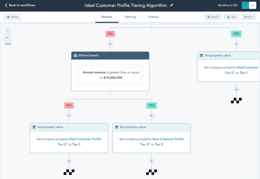This screenshot has width=260, height=179.
Task: Add action below the top YES branch
Action: pyautogui.click(x=236, y=44)
